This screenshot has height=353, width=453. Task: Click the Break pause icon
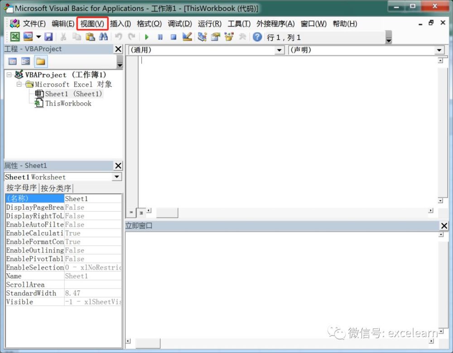tap(160, 37)
